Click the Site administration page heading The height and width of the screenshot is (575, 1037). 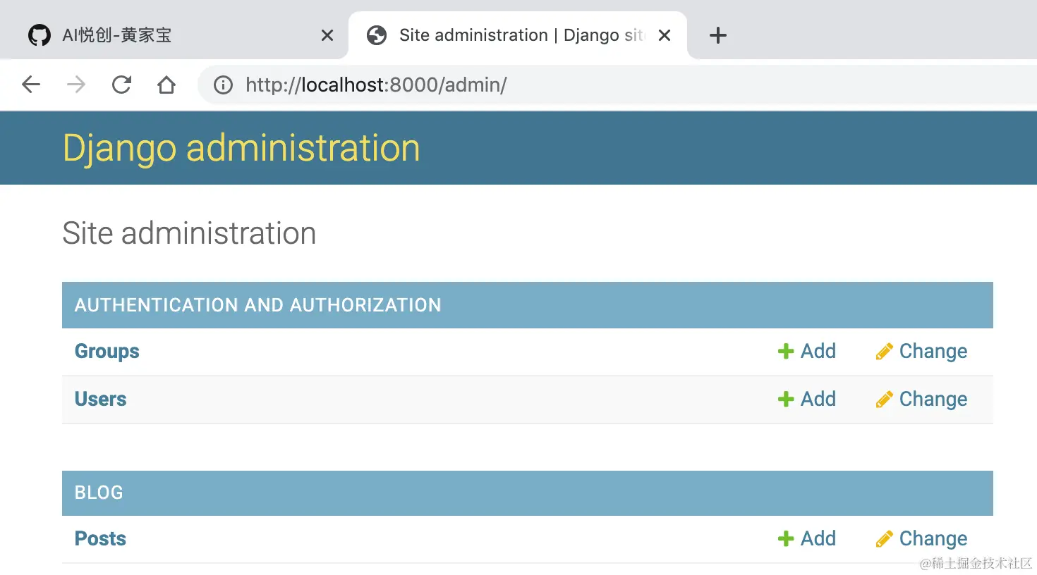[189, 233]
